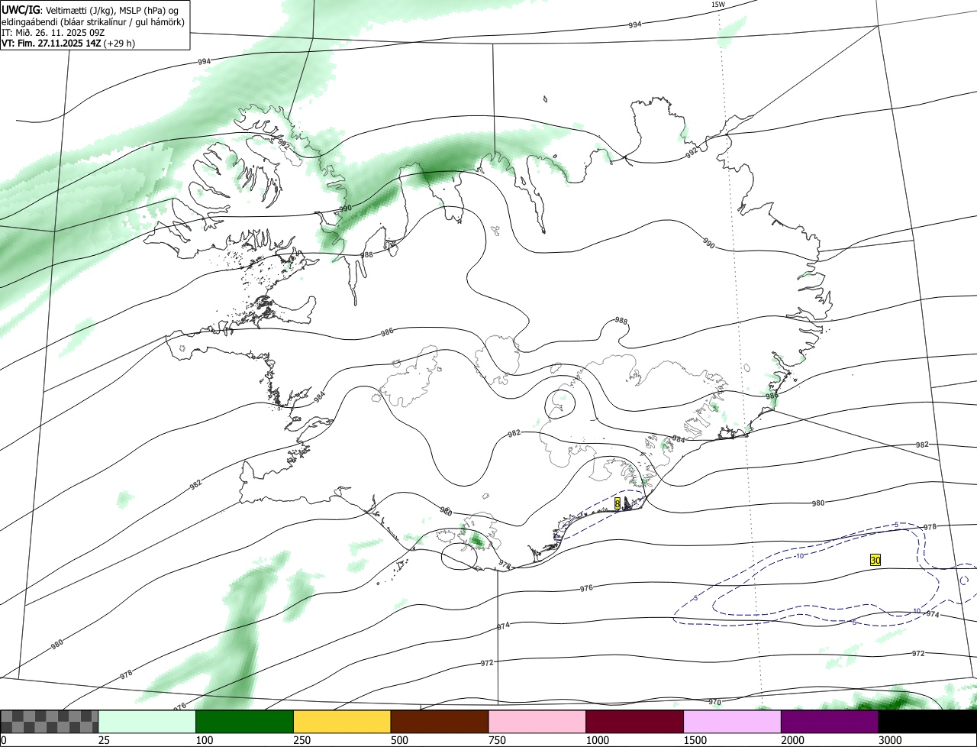The width and height of the screenshot is (977, 747).
Task: Click the legend value "3000"
Action: click(889, 740)
